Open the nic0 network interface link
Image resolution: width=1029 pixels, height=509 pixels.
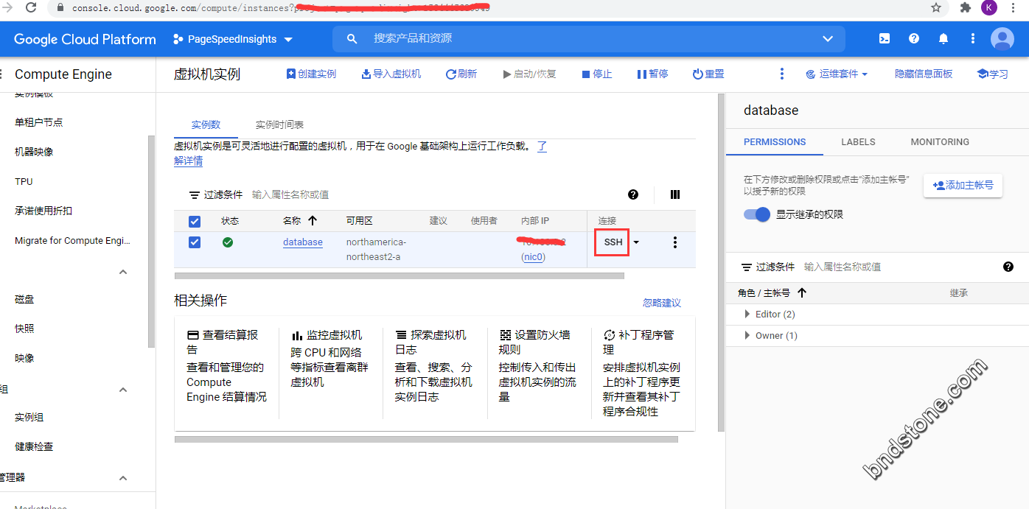point(534,257)
